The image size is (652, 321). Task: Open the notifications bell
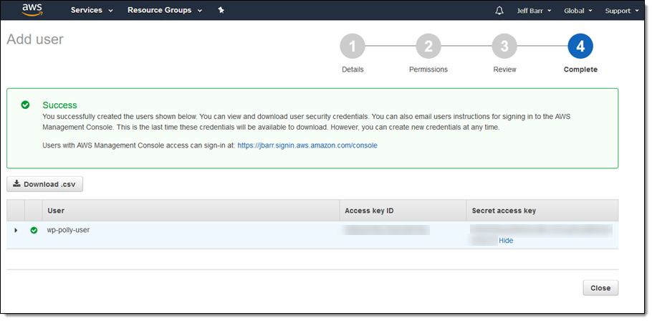click(x=499, y=11)
